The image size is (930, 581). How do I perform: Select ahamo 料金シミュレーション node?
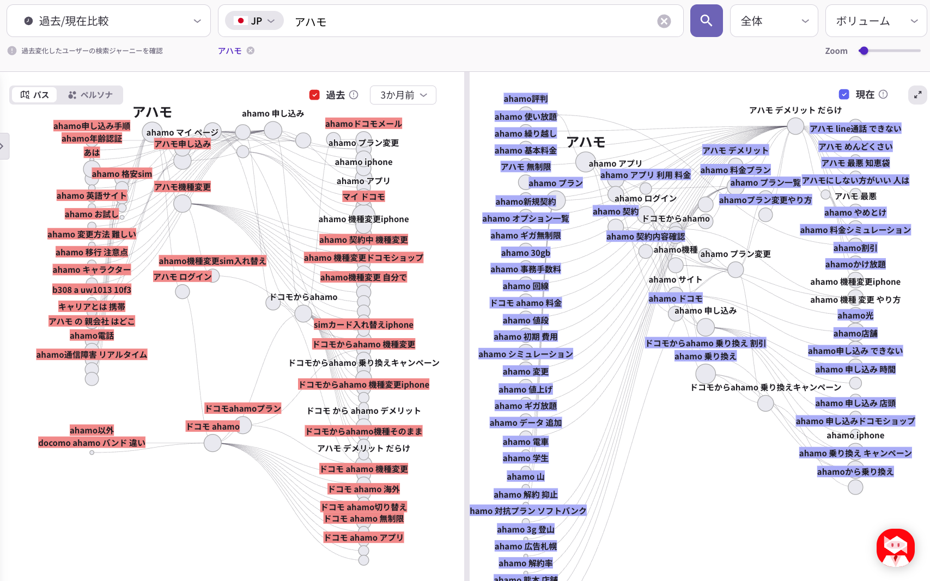click(855, 230)
